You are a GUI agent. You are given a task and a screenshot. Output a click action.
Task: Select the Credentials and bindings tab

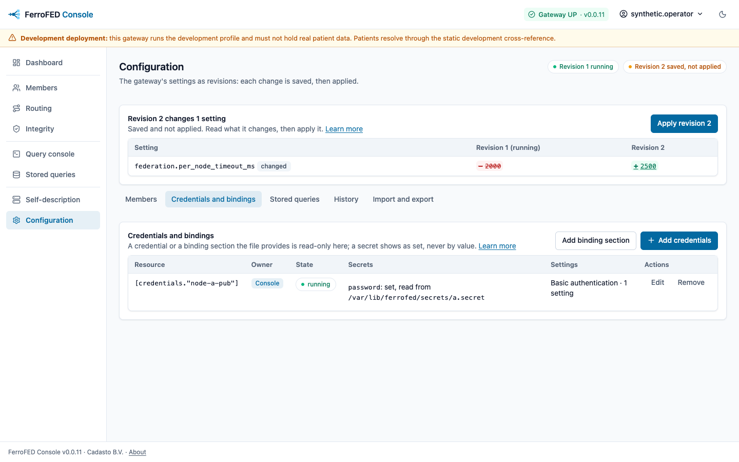pos(213,199)
